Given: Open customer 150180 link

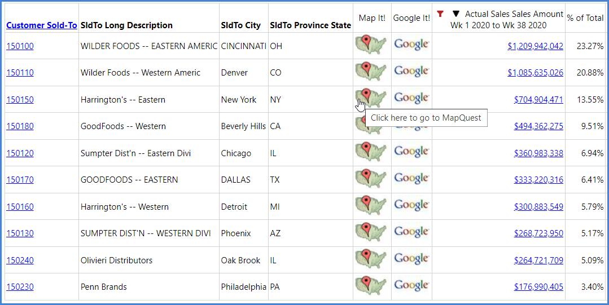Looking at the screenshot, I should pos(20,126).
